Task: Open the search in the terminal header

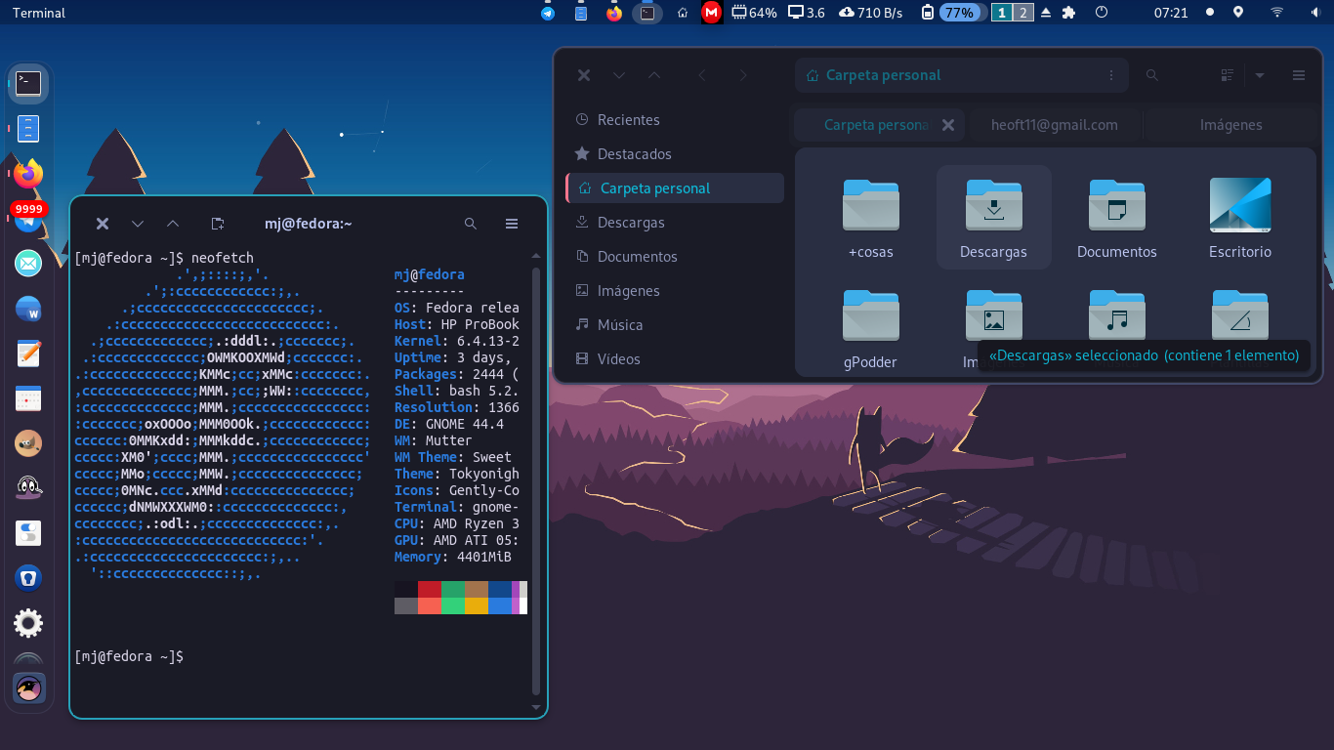Action: click(471, 224)
